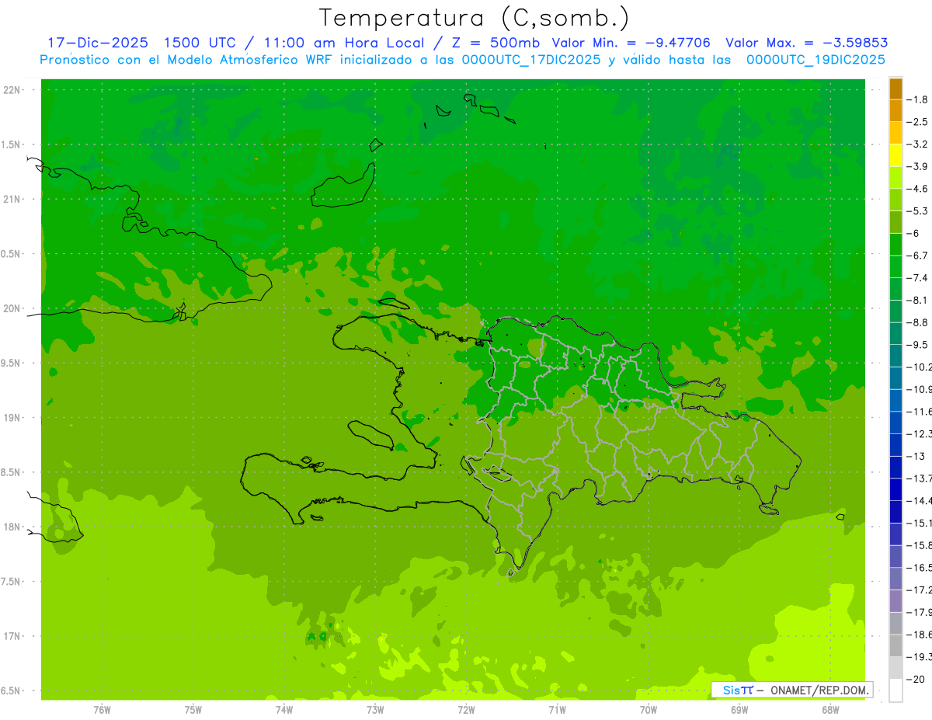Click the "-20" colorbar value
This screenshot has width=932, height=720.
point(916,679)
